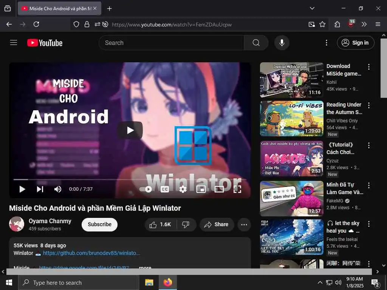Subscribe to Oyama Chanmy

pyautogui.click(x=99, y=224)
